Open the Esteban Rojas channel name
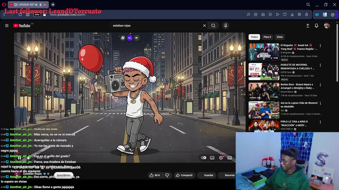 click(x=33, y=174)
